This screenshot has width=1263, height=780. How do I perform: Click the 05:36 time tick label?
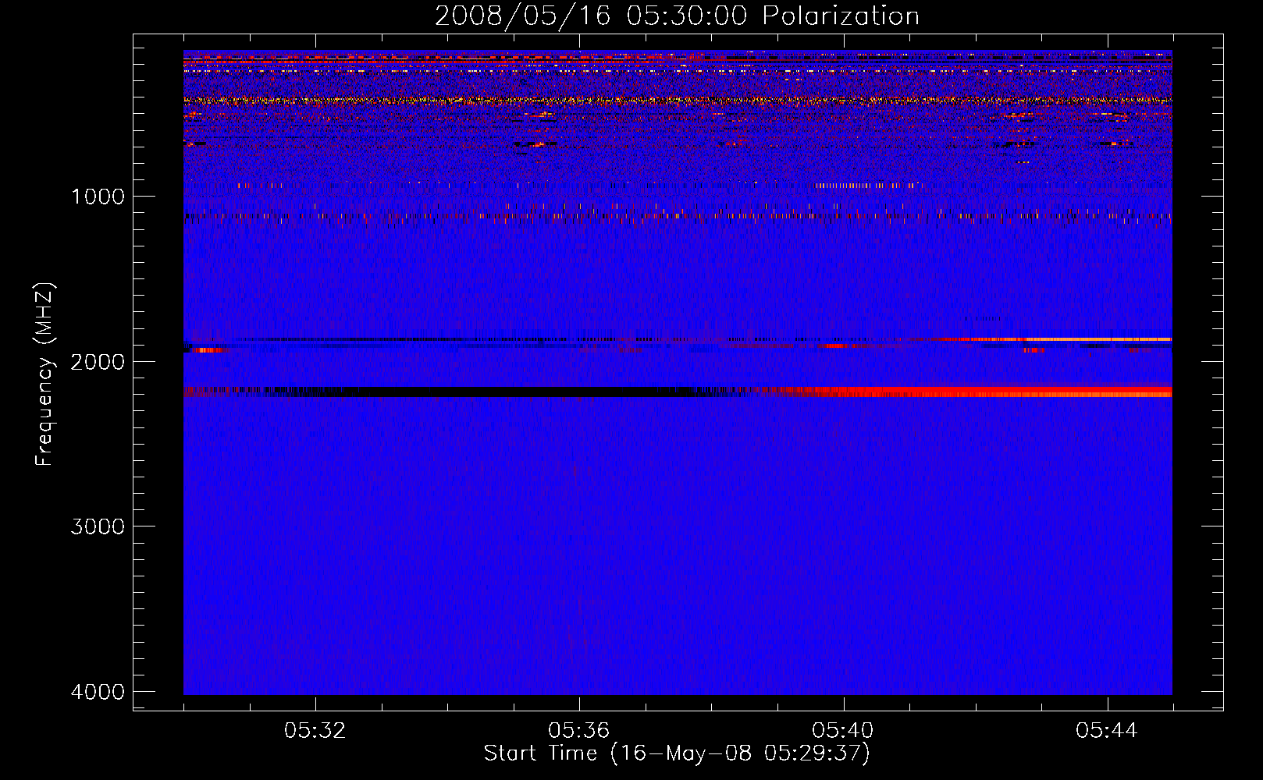[x=579, y=731]
